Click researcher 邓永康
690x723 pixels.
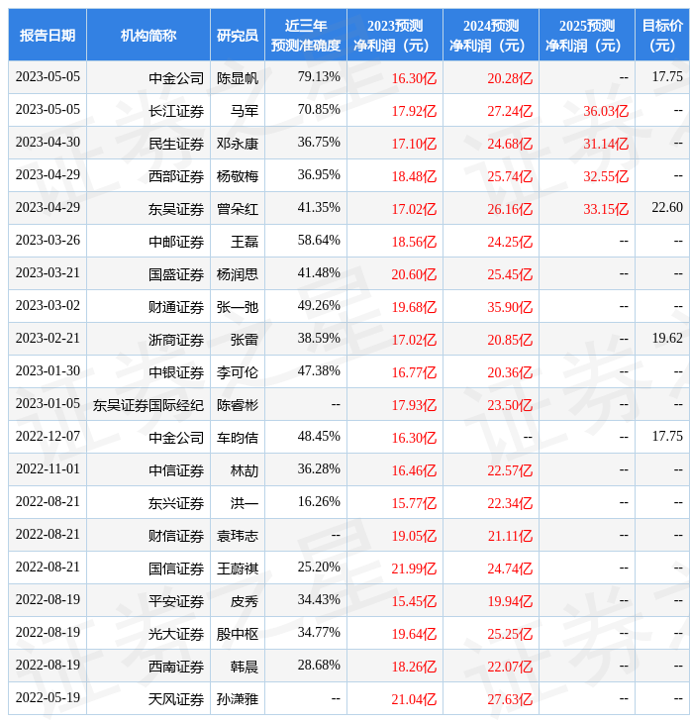238,144
